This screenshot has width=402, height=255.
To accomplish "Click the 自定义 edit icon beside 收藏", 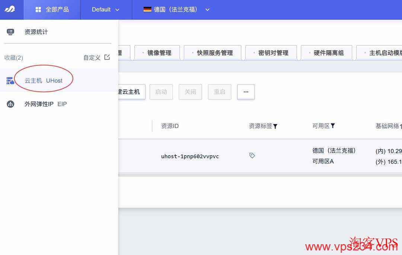I will 106,57.
